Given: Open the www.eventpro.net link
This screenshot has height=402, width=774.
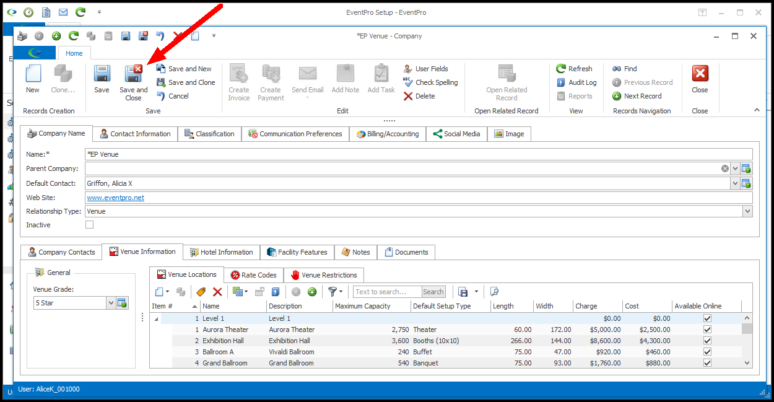Looking at the screenshot, I should [116, 198].
